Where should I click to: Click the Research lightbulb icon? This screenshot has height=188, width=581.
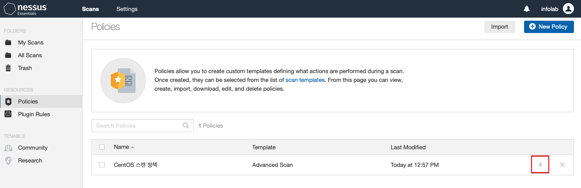(8, 161)
